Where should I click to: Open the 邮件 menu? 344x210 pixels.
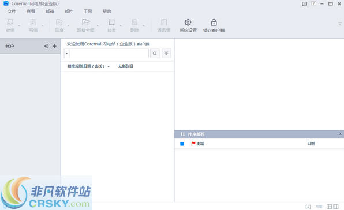pyautogui.click(x=69, y=11)
